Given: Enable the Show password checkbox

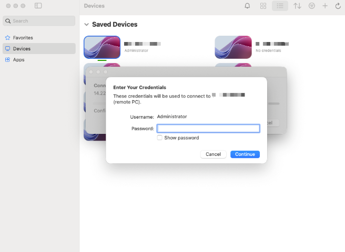Looking at the screenshot, I should 159,138.
